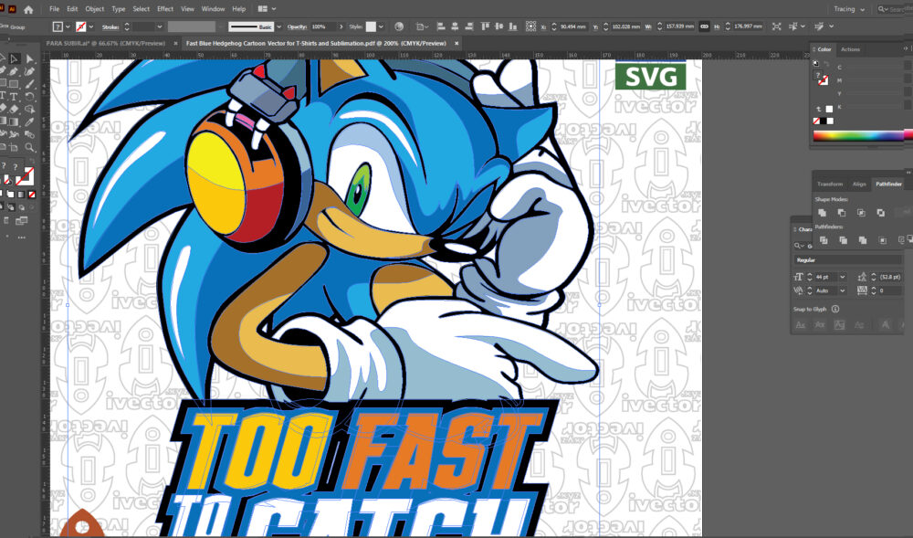913x538 pixels.
Task: Open the Effect menu
Action: pos(165,9)
